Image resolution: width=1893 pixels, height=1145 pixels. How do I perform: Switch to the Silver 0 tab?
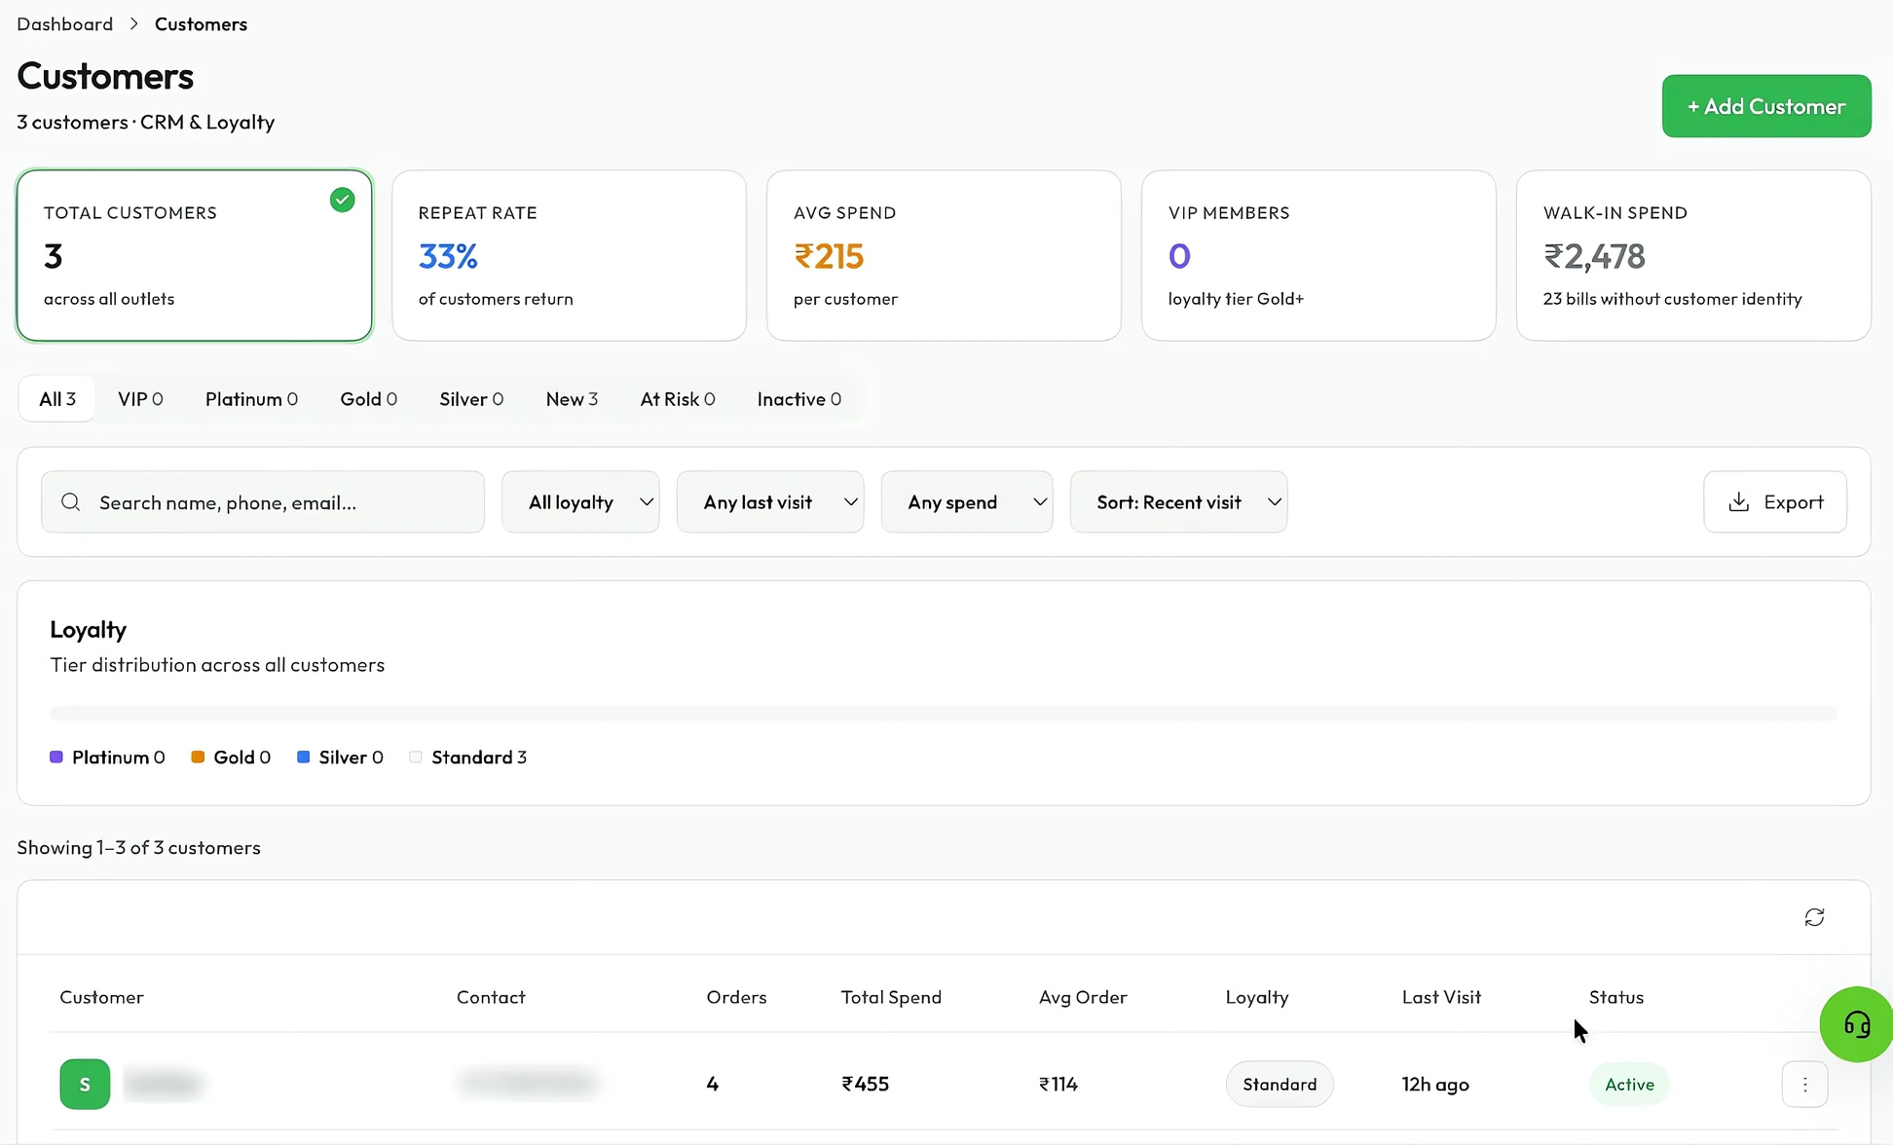pyautogui.click(x=471, y=398)
